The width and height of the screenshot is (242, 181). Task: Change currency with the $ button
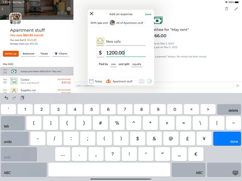(x=100, y=53)
